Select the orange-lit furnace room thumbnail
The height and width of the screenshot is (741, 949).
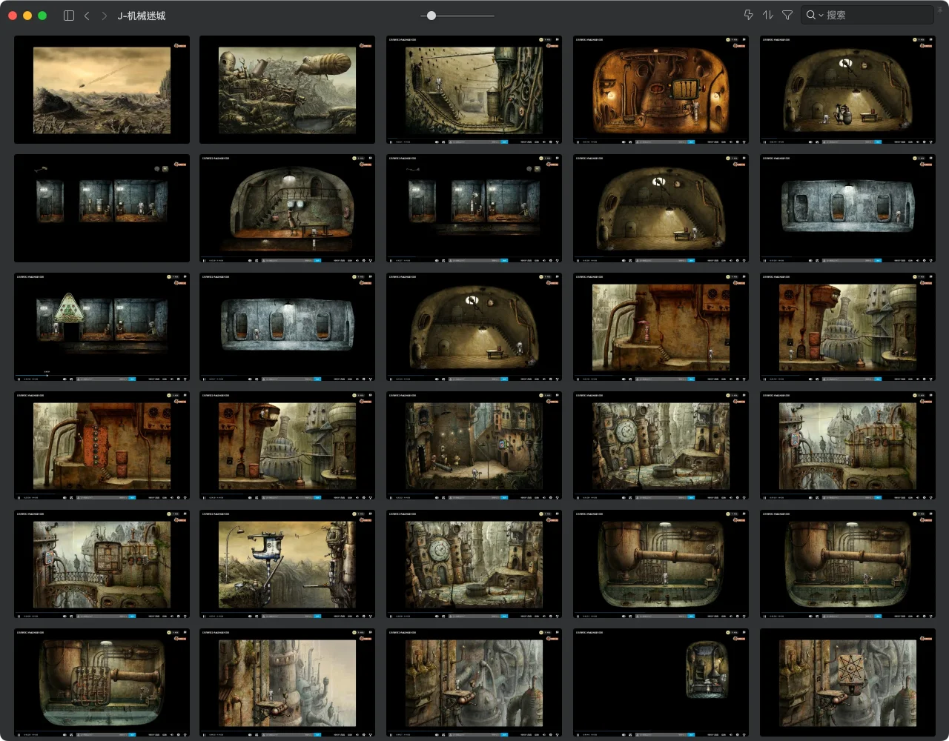[x=661, y=90]
